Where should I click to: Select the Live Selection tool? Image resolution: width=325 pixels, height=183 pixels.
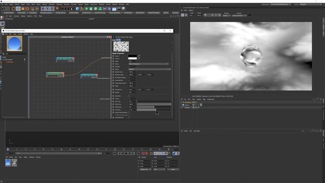click(x=14, y=9)
